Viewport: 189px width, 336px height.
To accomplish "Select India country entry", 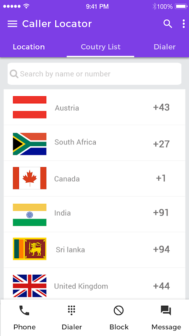I will 94,214.
